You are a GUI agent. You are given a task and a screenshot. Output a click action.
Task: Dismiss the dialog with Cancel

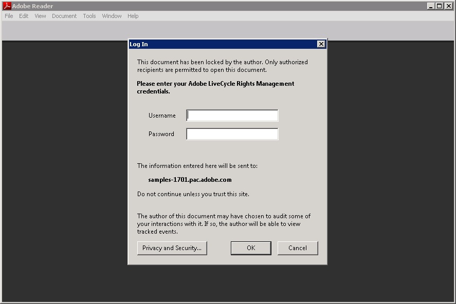click(298, 248)
